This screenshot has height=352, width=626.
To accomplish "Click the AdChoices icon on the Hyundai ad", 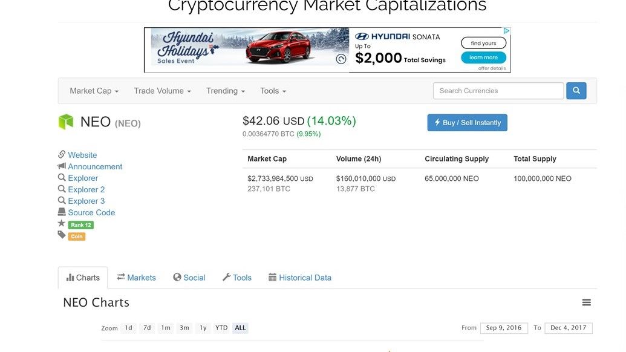I will [x=506, y=31].
